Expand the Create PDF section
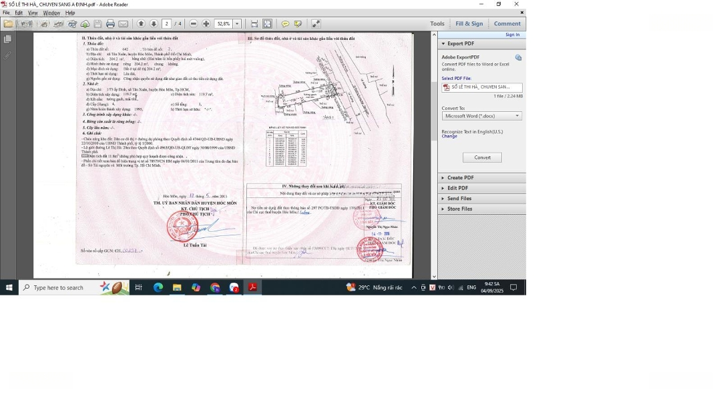The image size is (721, 402). pos(461,178)
